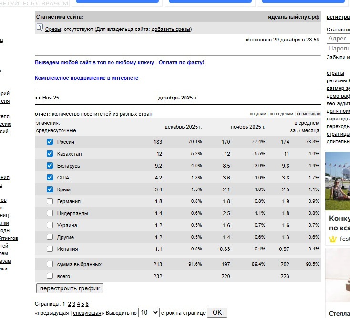Check the Украина checkbox
Screen dimensions: 350x318
50,225
